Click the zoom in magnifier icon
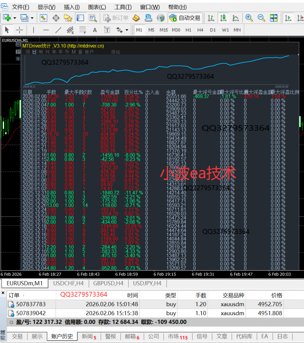 249,18
